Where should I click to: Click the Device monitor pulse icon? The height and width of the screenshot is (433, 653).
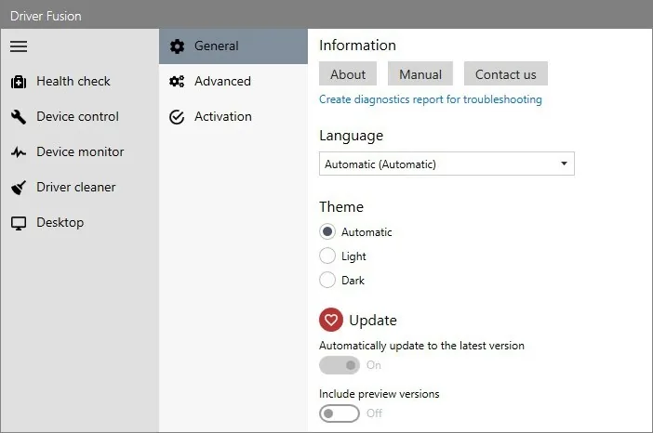[x=19, y=152]
